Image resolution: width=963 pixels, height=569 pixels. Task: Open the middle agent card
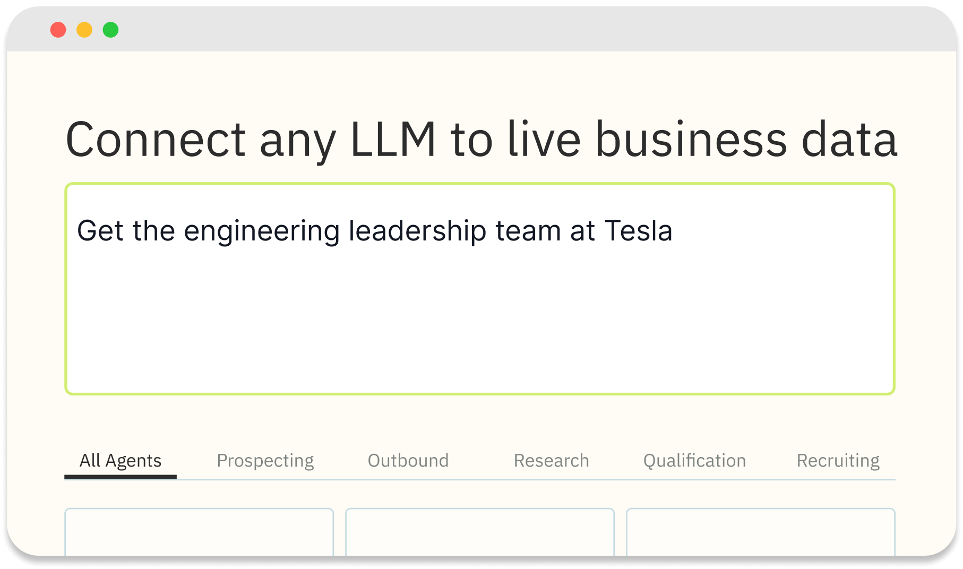pyautogui.click(x=480, y=532)
